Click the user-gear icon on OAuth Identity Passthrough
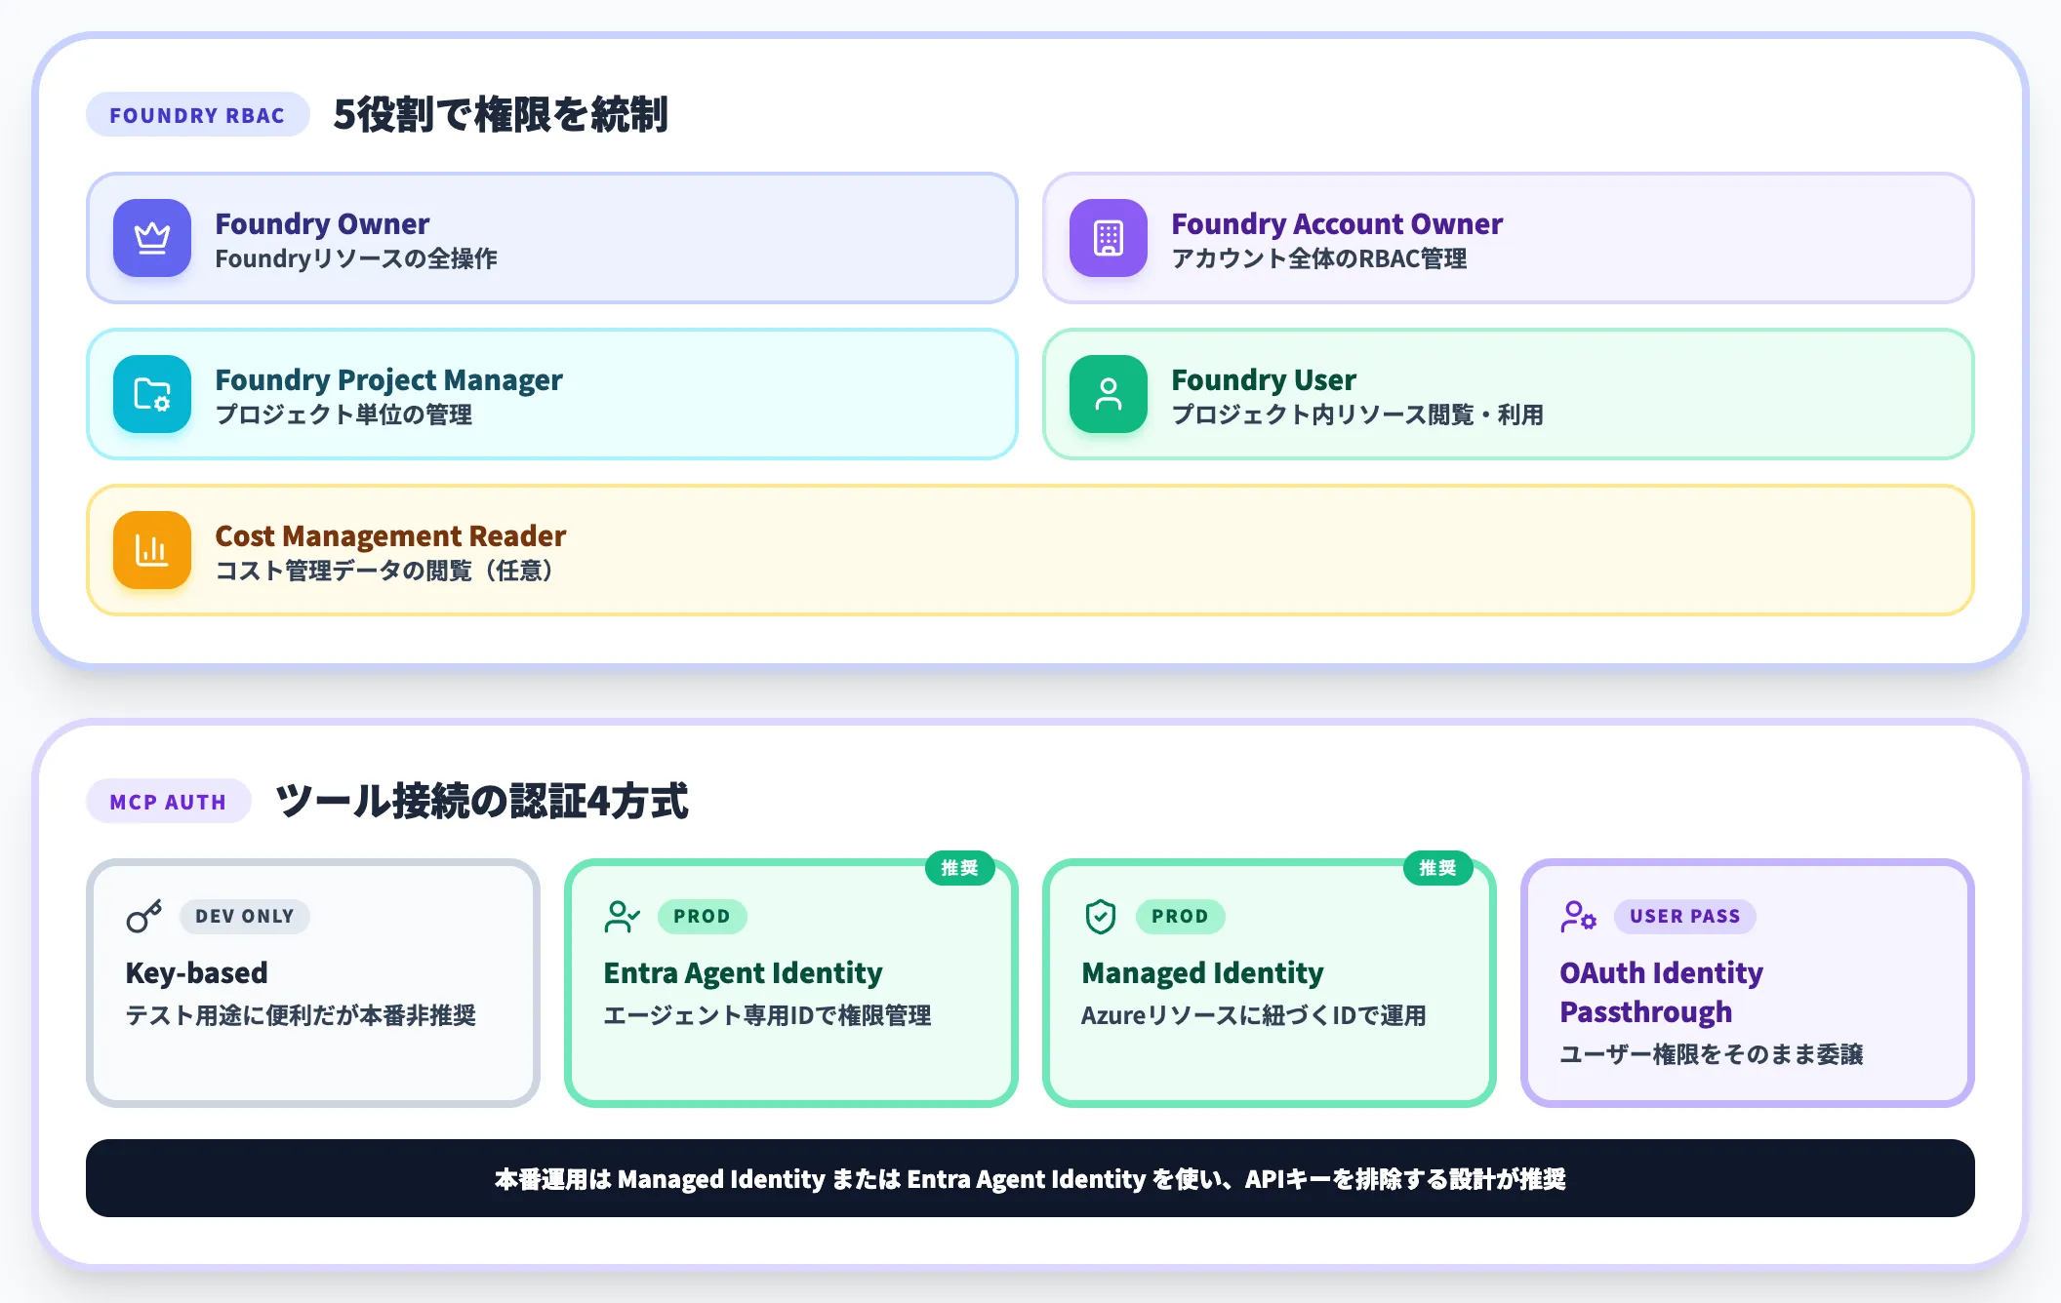 tap(1578, 916)
